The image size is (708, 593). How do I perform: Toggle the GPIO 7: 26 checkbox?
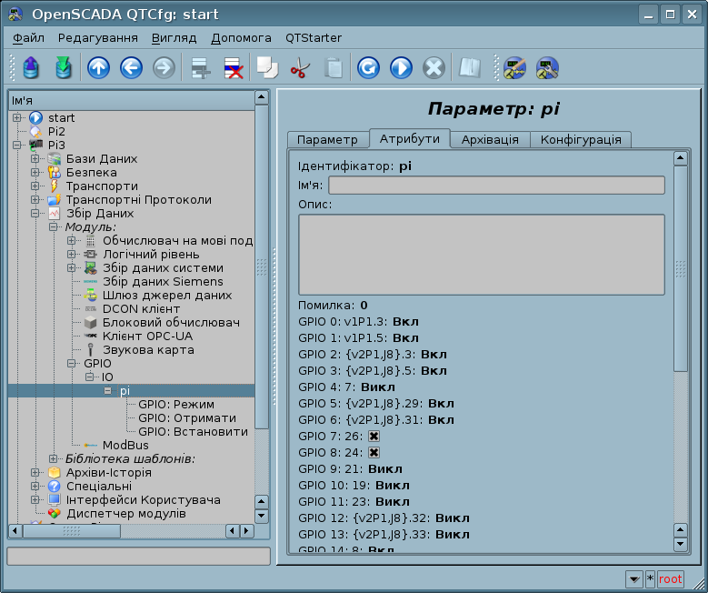(x=374, y=437)
